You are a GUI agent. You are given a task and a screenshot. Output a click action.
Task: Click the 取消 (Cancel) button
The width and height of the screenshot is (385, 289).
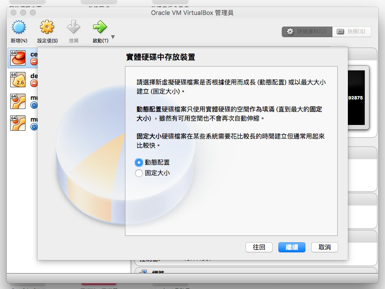(x=325, y=247)
